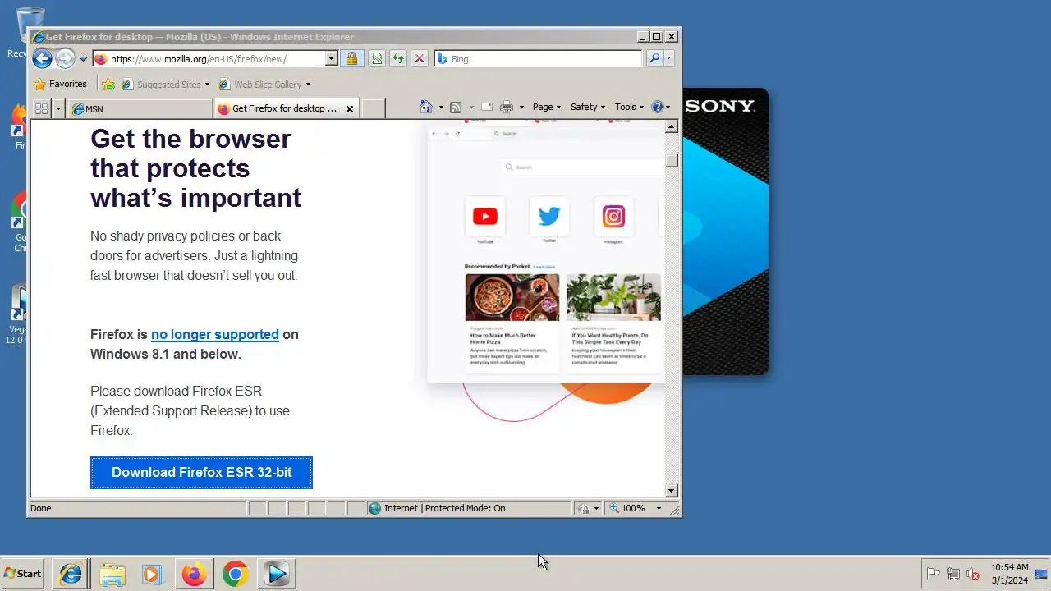1051x591 pixels.
Task: Open the Page menu
Action: click(546, 107)
